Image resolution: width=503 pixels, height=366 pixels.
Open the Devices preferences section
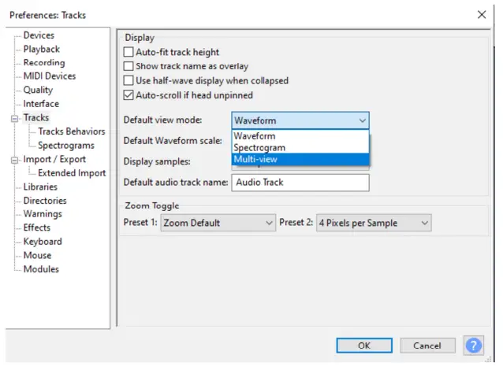tap(39, 35)
